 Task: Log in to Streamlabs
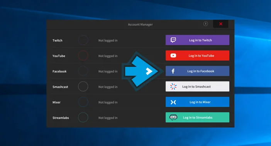pos(197,118)
